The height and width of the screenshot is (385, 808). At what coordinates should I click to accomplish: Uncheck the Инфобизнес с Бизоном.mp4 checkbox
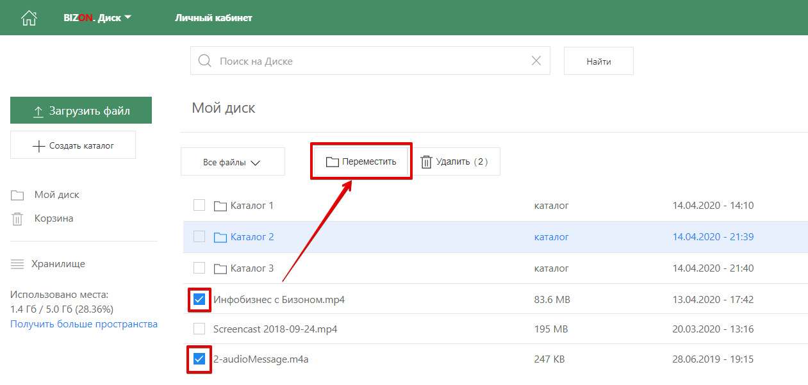[199, 299]
